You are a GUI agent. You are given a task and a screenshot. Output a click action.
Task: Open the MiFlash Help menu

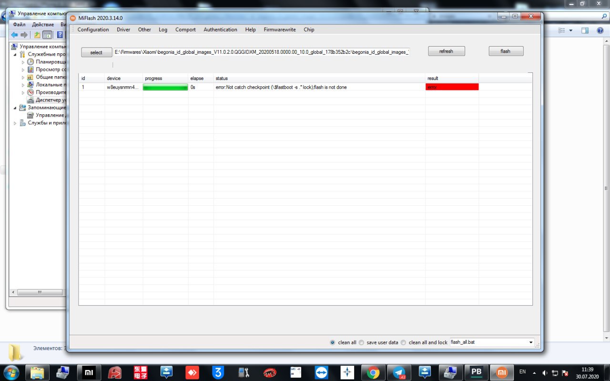pyautogui.click(x=250, y=30)
